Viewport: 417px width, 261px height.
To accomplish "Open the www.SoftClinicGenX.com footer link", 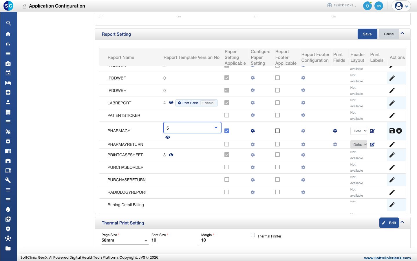I will [x=387, y=258].
